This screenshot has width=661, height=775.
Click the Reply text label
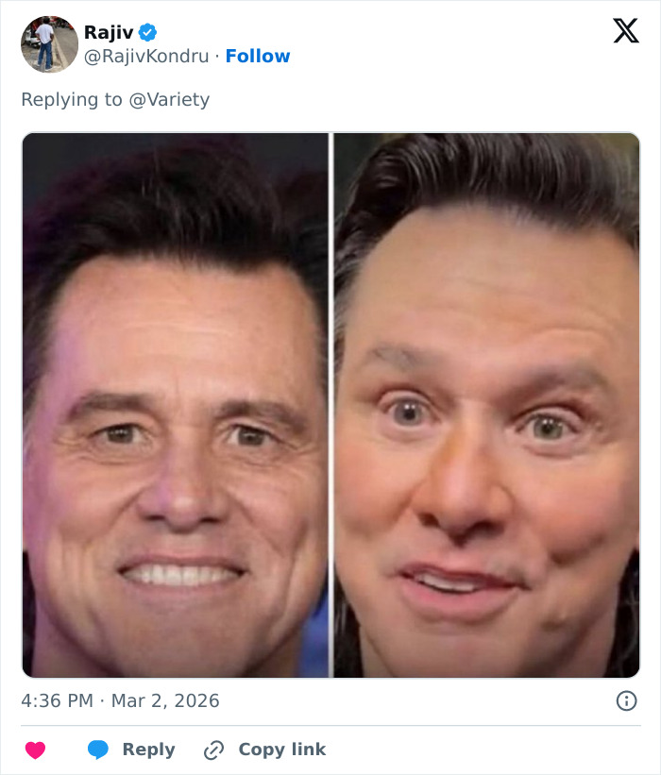[149, 750]
